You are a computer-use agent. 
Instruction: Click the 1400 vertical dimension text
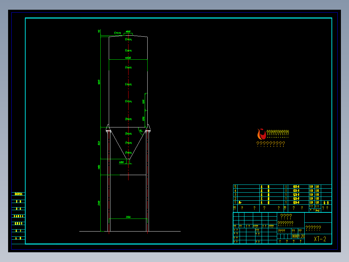(x=99, y=167)
